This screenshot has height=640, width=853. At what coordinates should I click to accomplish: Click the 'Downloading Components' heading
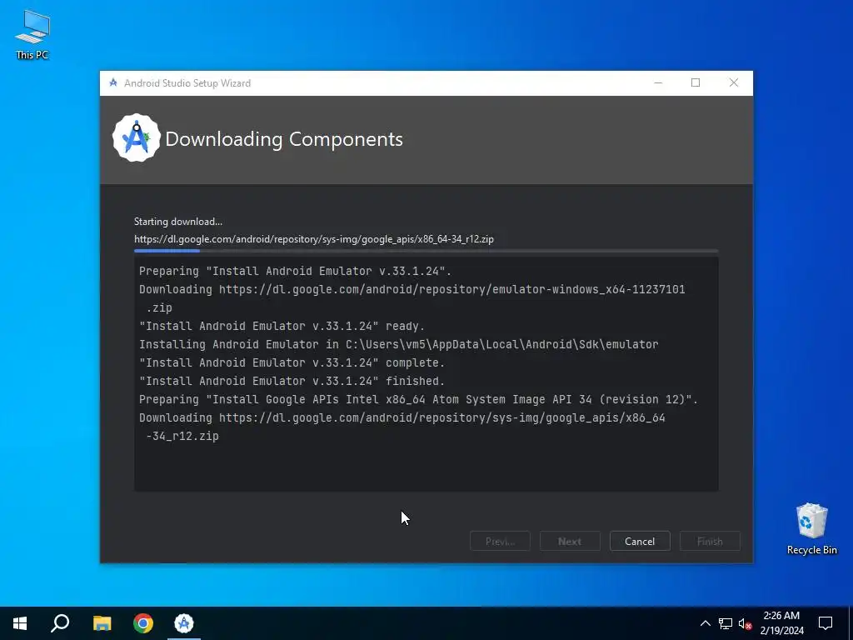284,139
